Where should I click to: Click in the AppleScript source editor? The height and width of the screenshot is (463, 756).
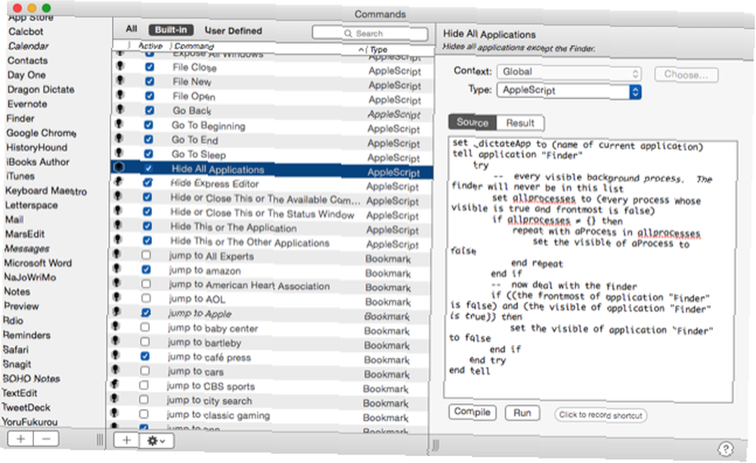pyautogui.click(x=590, y=270)
